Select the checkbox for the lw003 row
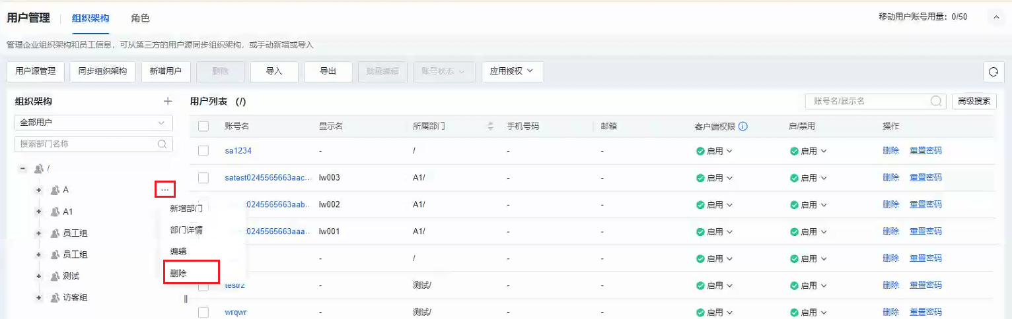This screenshot has height=319, width=1012. tap(203, 178)
